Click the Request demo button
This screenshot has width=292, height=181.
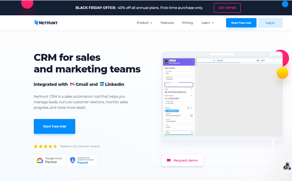(x=182, y=160)
